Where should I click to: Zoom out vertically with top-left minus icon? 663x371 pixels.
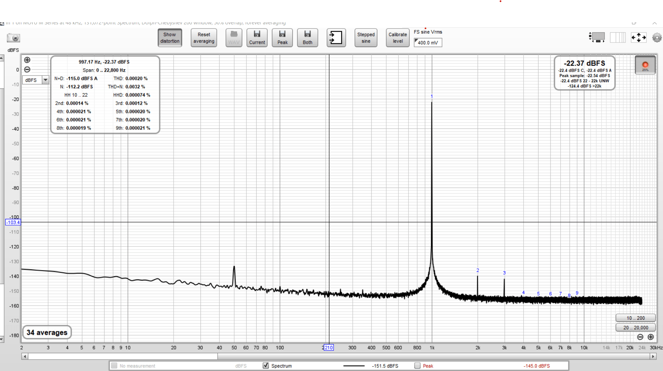point(27,69)
